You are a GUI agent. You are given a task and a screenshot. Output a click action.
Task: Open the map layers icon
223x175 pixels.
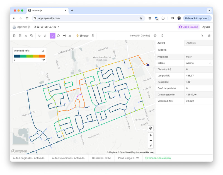(209, 36)
